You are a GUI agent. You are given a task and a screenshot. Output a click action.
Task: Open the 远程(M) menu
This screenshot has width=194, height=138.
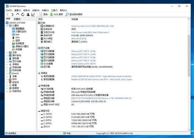click(36, 10)
